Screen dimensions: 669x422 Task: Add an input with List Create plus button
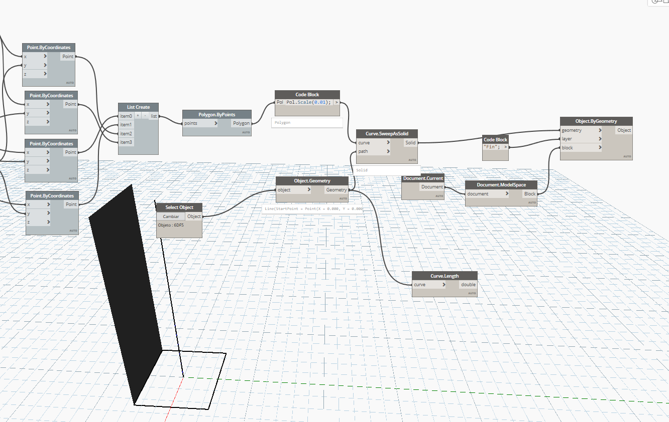pos(138,116)
